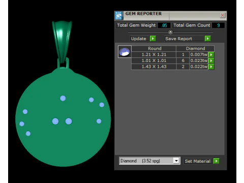Click green arrow for 0.023tw row
This screenshot has height=183, width=244.
coord(211,60)
